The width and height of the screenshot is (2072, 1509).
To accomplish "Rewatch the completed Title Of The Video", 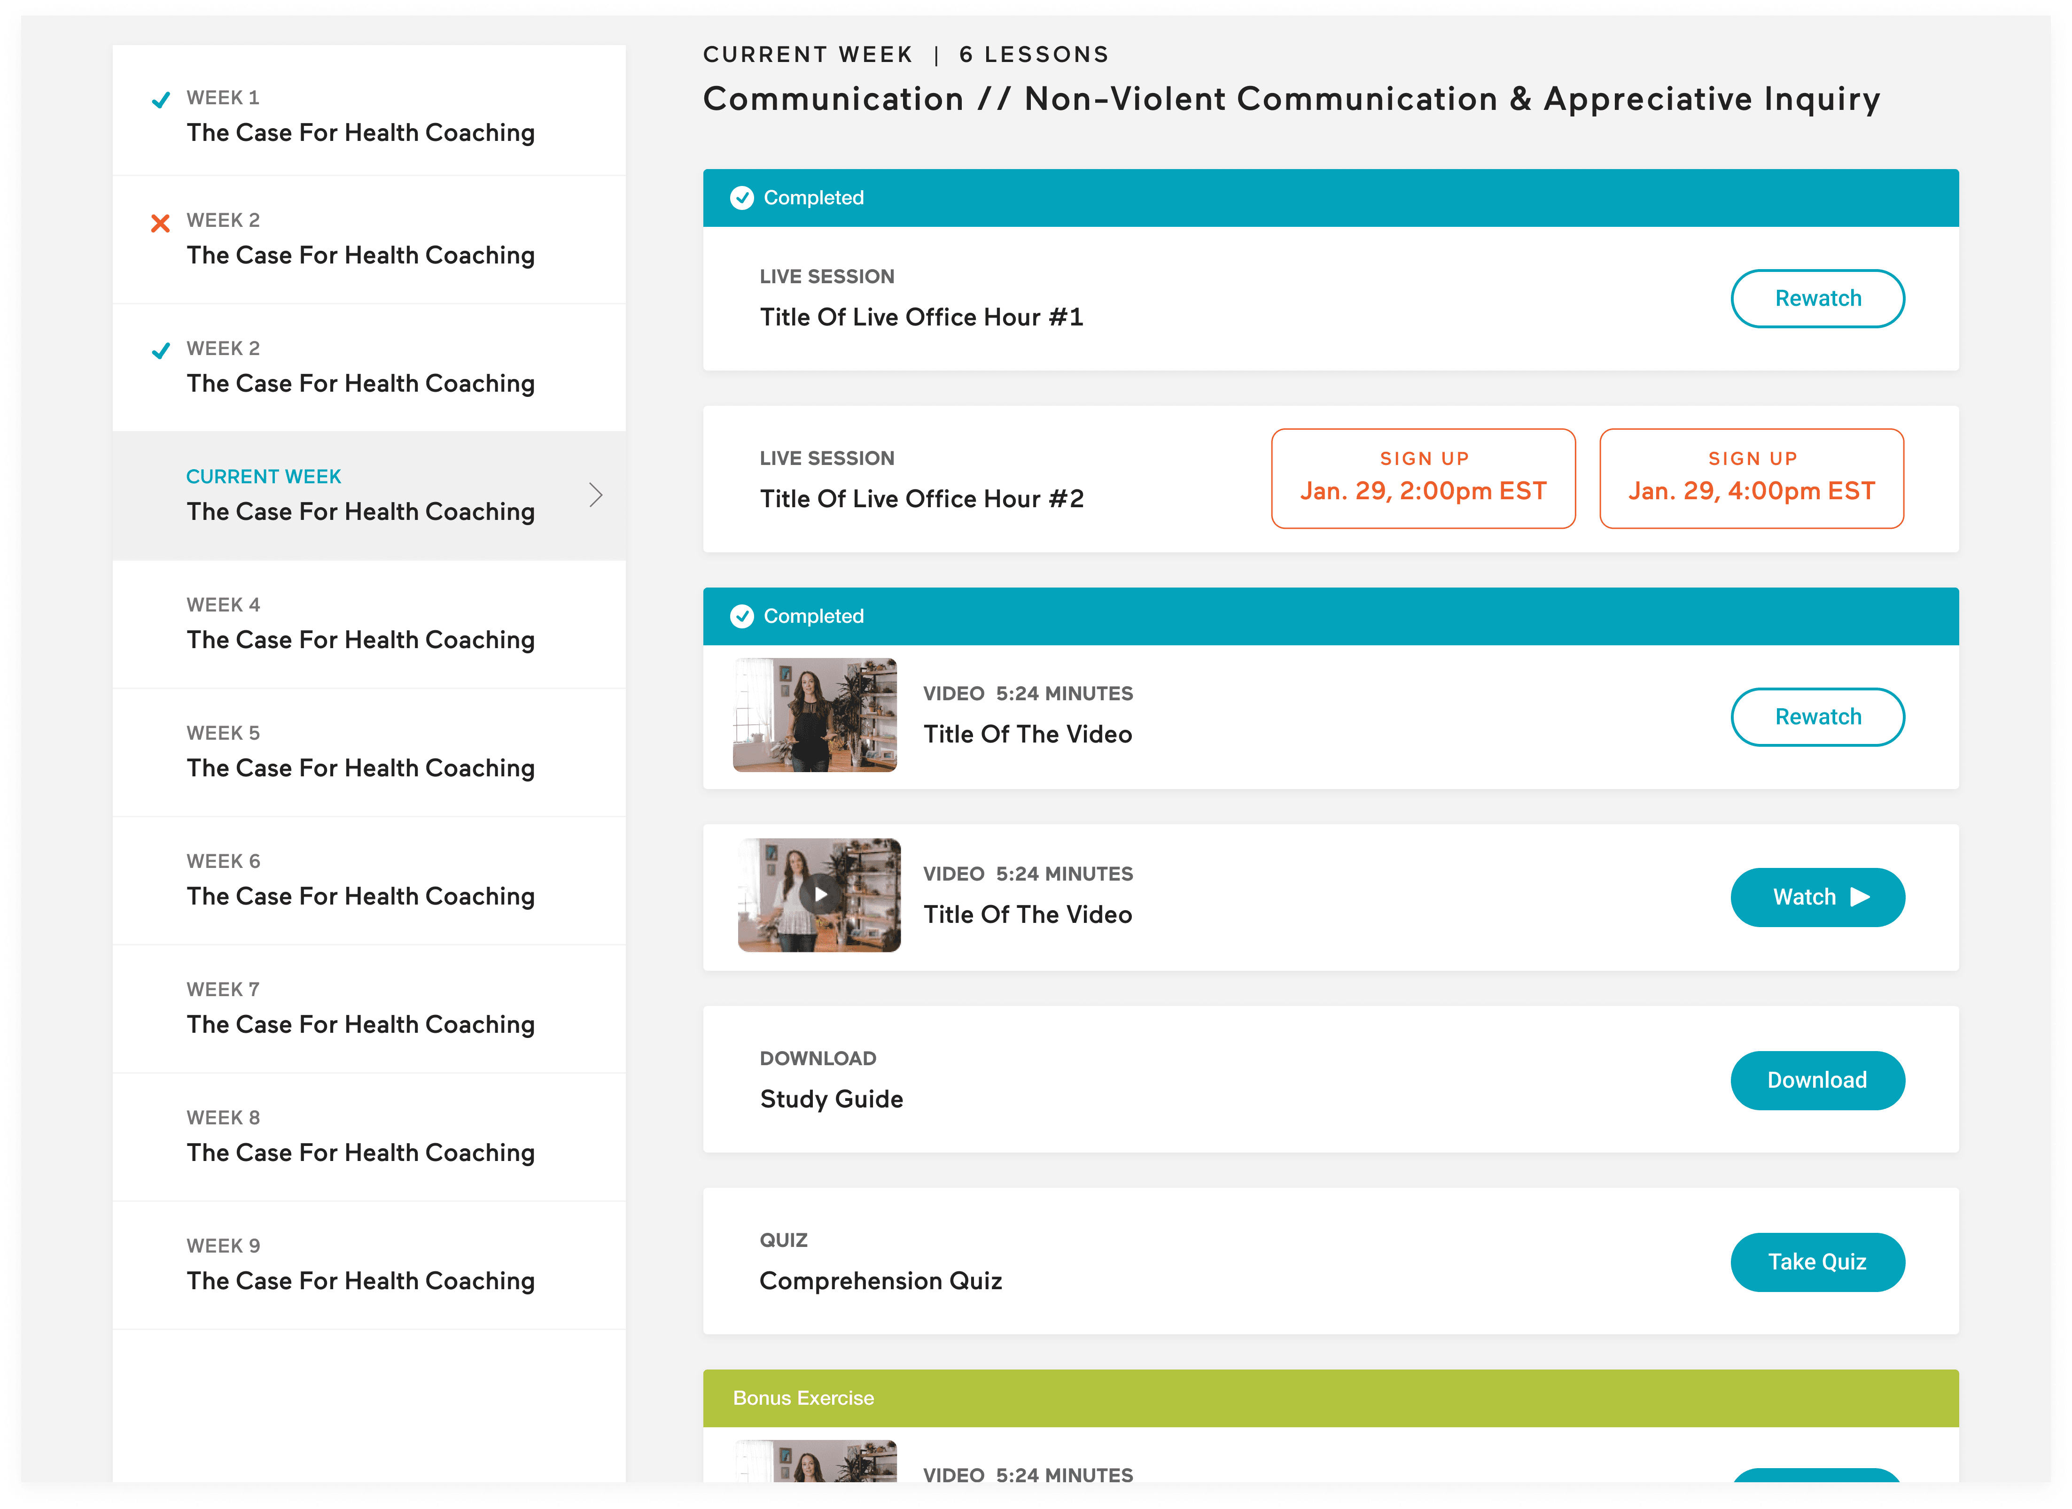I will 1817,717.
